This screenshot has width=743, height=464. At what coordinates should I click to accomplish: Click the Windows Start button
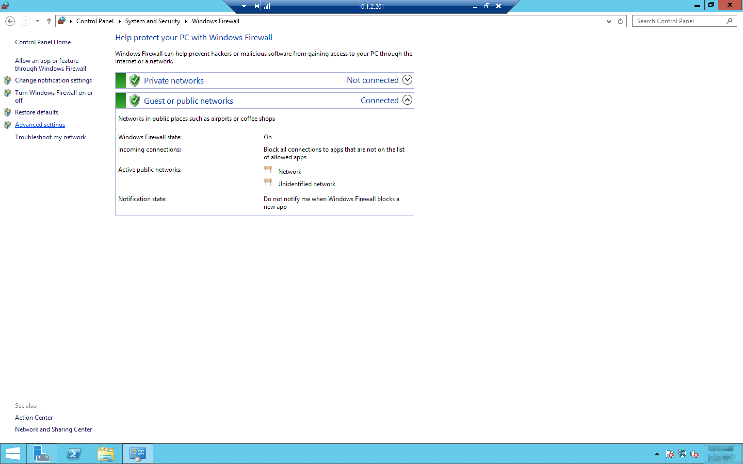tap(13, 454)
